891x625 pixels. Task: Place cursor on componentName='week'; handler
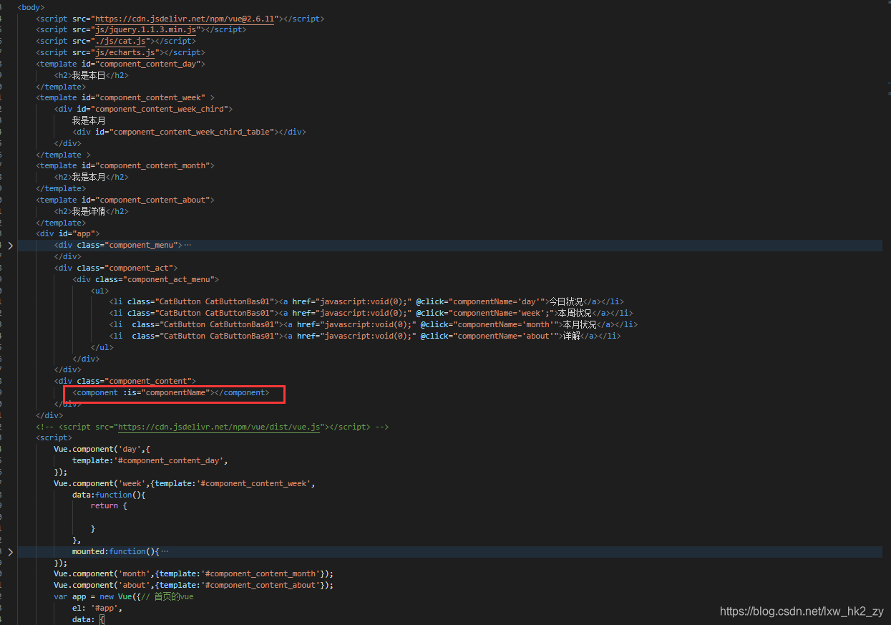point(500,314)
